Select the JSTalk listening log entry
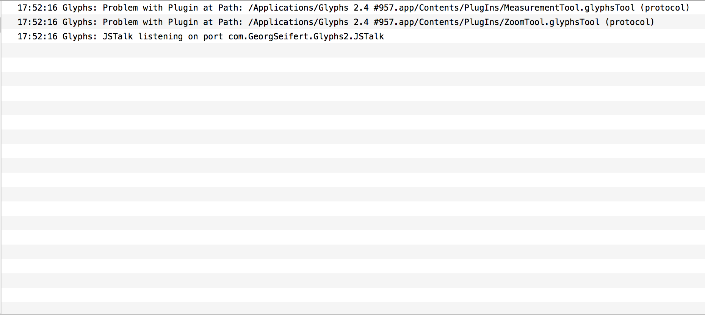The height and width of the screenshot is (315, 705). (201, 36)
